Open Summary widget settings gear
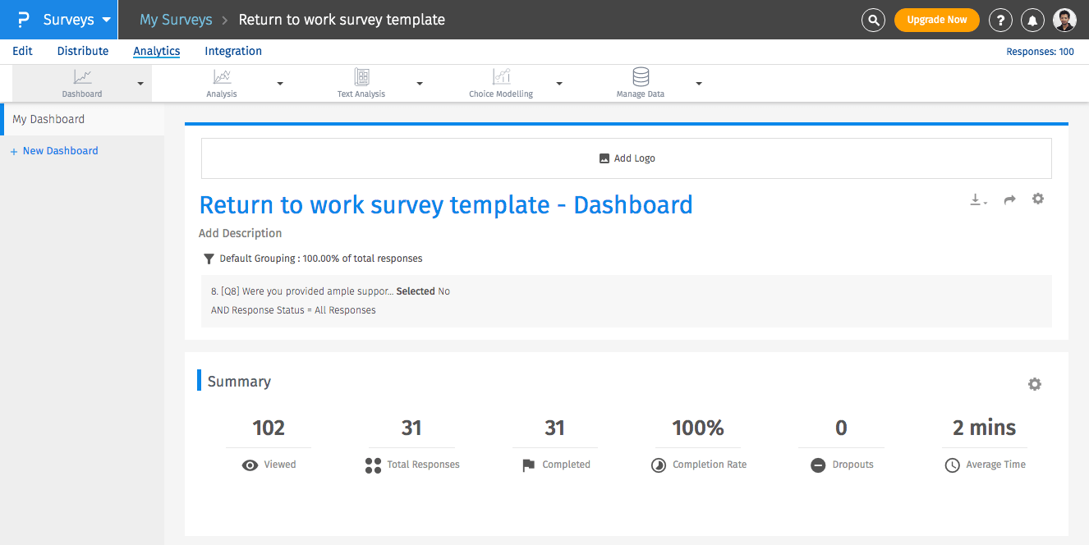Image resolution: width=1089 pixels, height=545 pixels. click(x=1035, y=384)
